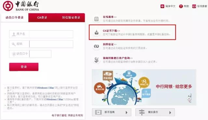
Task: Select the 简体中文 language link
Action: [170, 6]
